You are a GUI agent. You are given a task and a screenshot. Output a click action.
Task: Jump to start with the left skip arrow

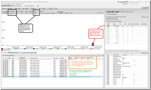(x=39, y=8)
